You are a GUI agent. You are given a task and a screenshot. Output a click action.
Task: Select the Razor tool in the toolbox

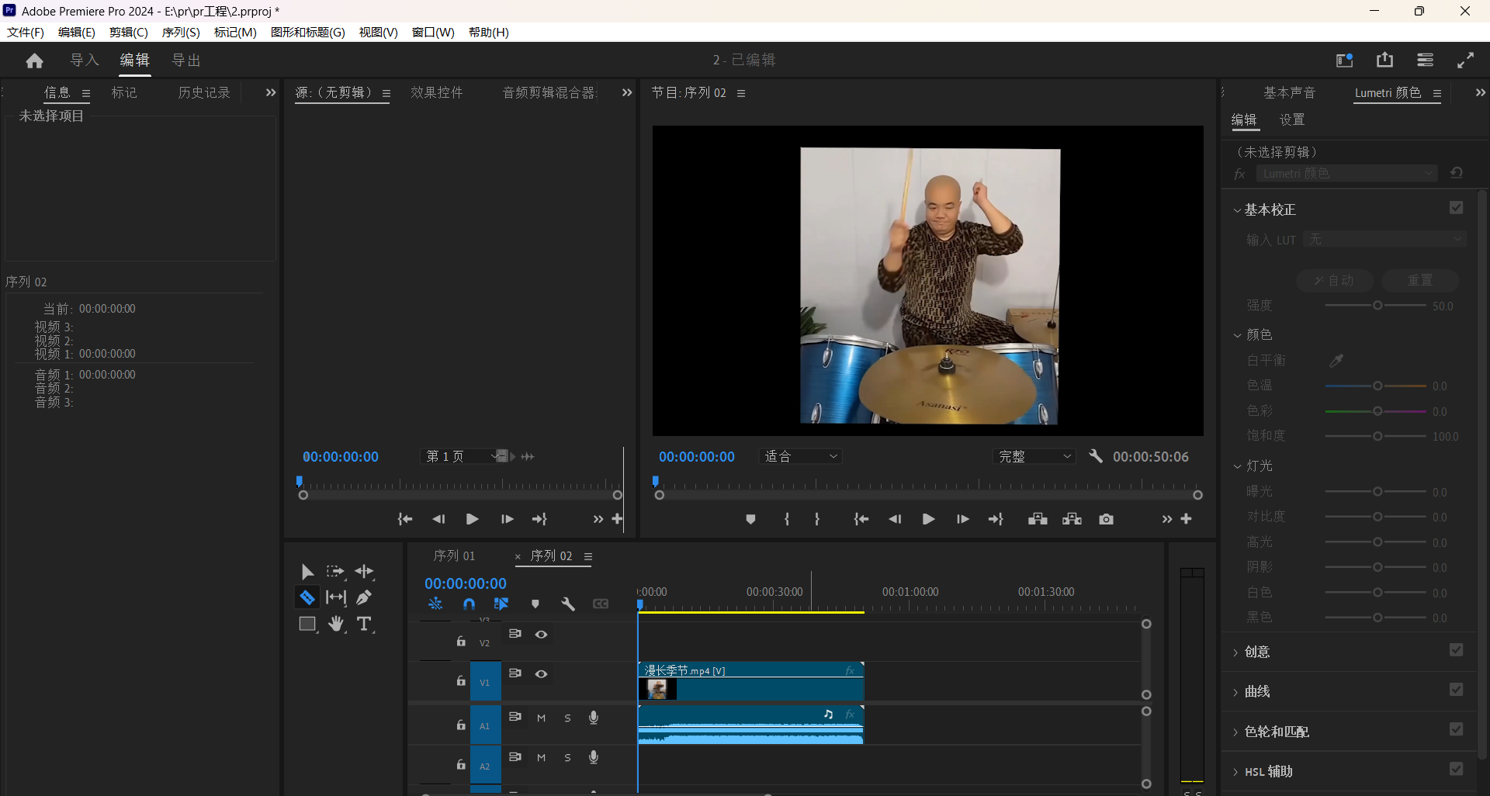pos(307,597)
